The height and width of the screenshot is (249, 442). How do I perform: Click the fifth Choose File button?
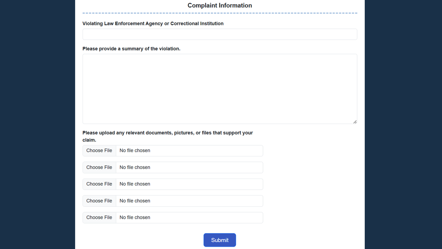pyautogui.click(x=99, y=217)
